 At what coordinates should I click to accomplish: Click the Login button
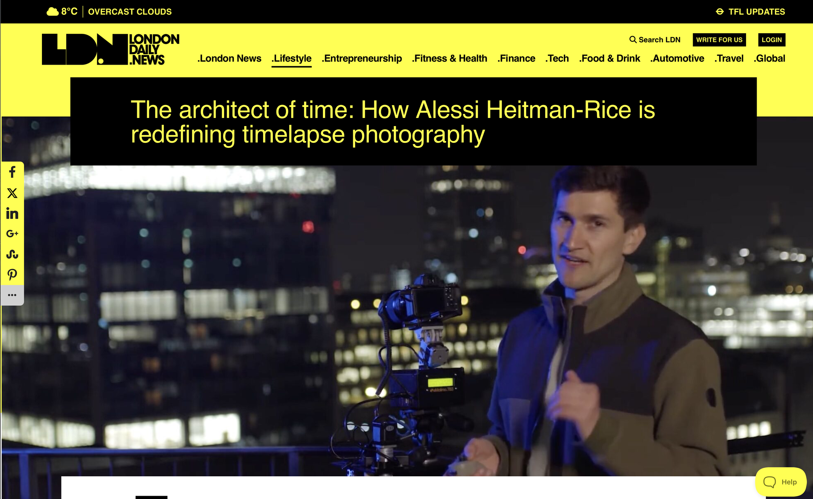pyautogui.click(x=772, y=40)
